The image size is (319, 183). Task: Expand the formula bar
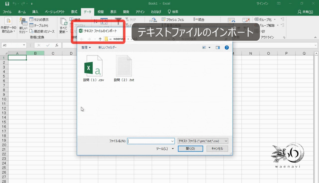coord(316,45)
